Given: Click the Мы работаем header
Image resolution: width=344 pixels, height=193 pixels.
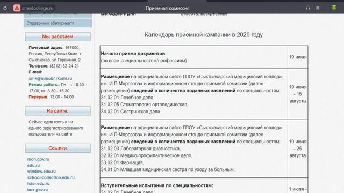Looking at the screenshot, I should tap(58, 36).
